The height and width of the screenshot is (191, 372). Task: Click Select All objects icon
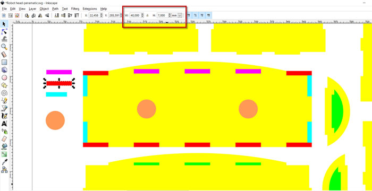[x=4, y=15]
